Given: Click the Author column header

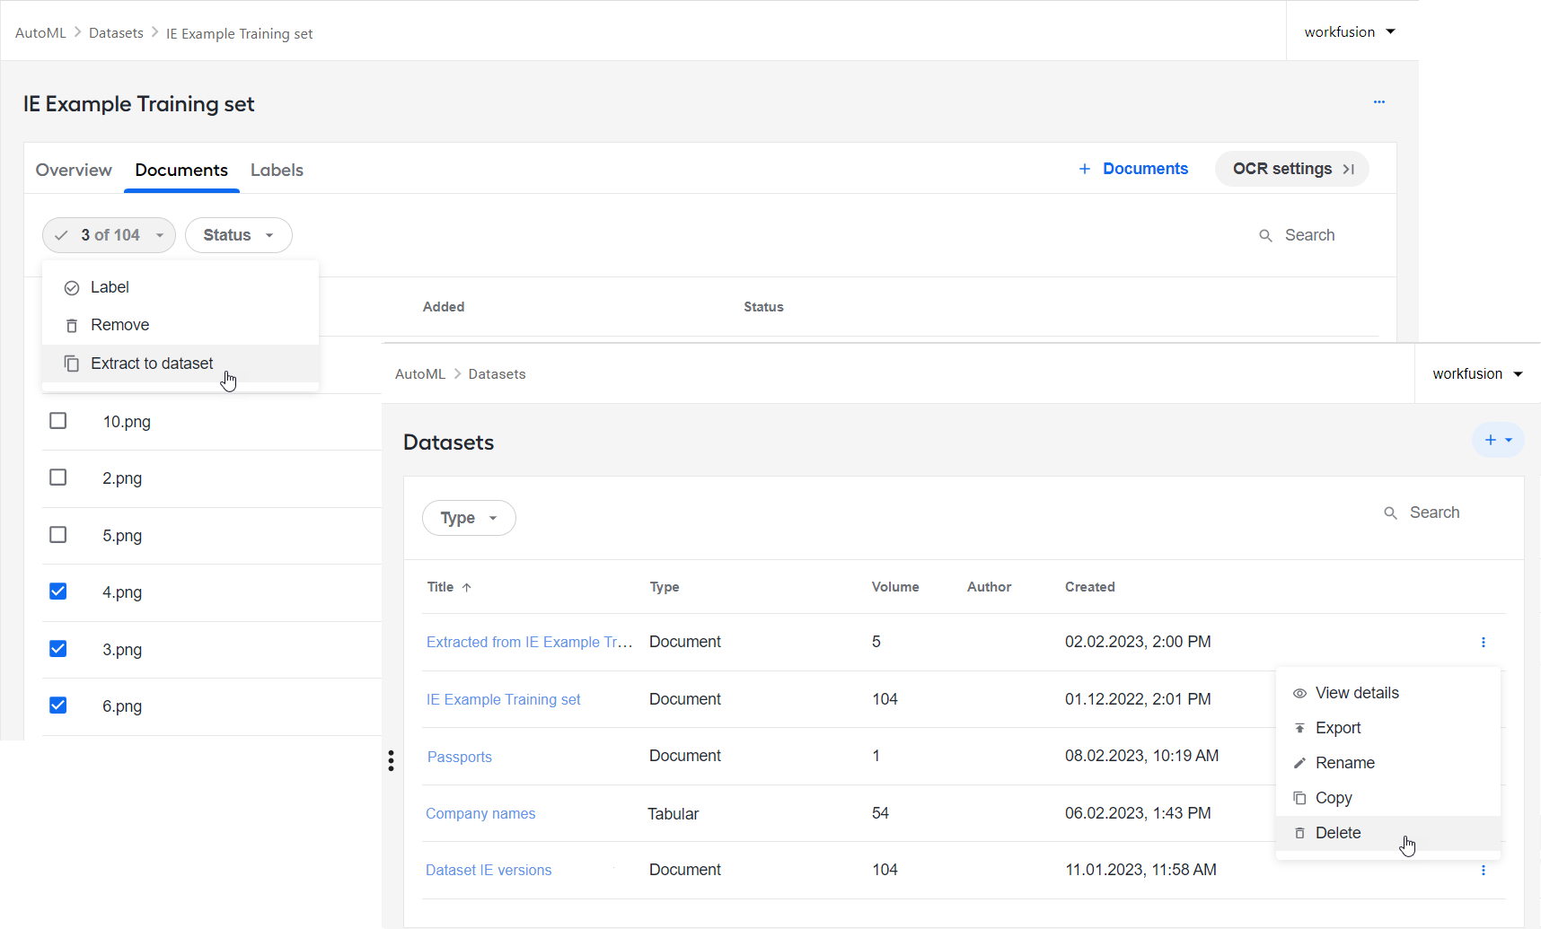Looking at the screenshot, I should 989,587.
